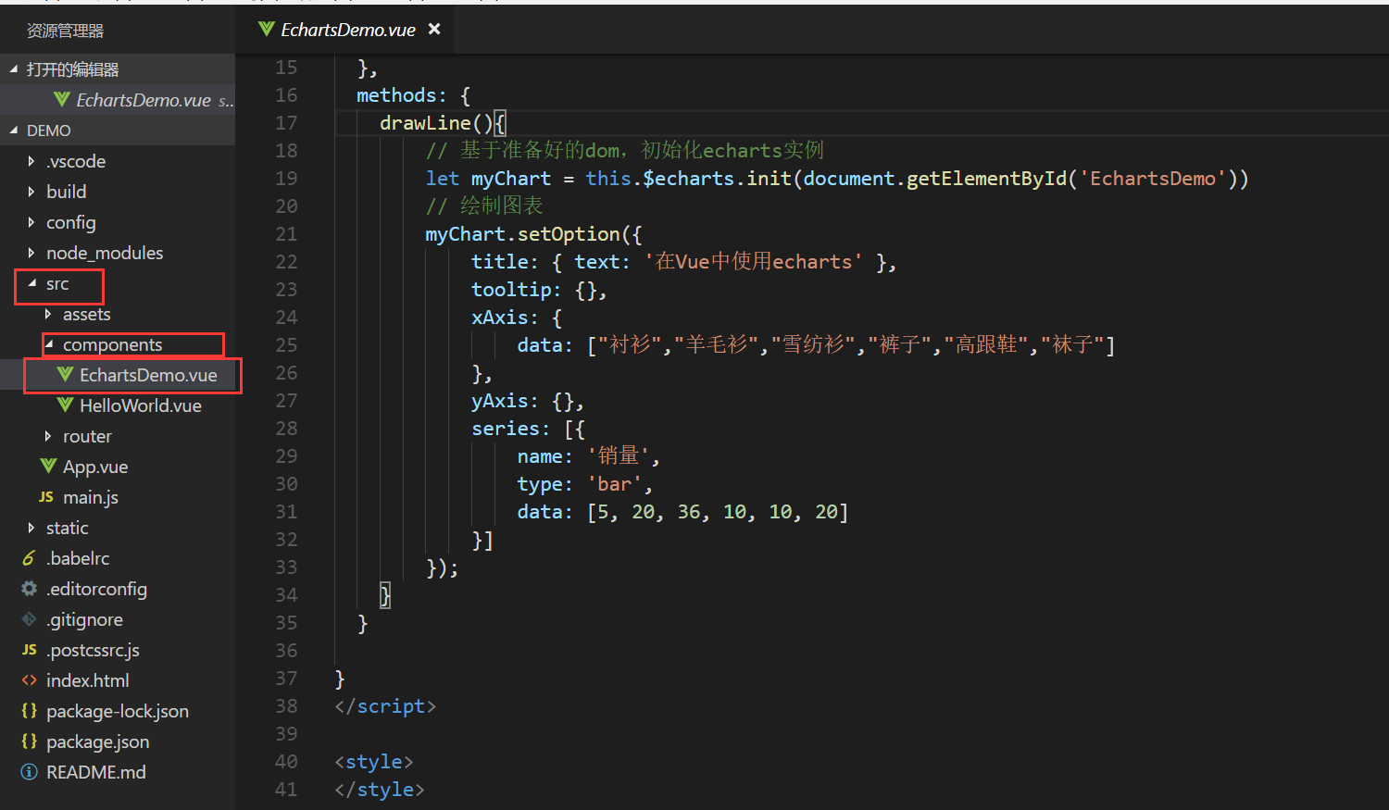Click JS icon of main.js

click(x=46, y=497)
